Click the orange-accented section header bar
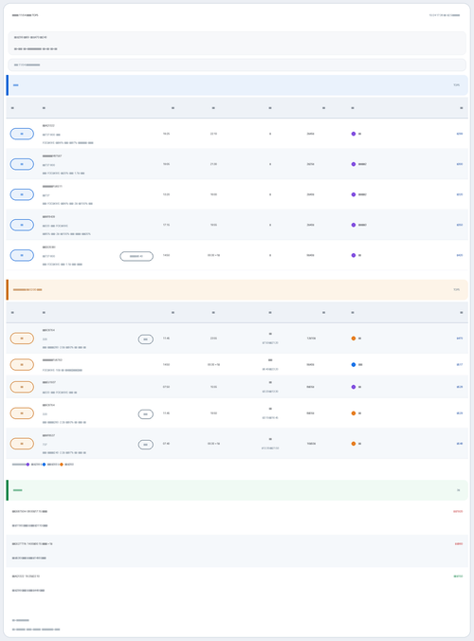474x641 pixels. (x=237, y=289)
